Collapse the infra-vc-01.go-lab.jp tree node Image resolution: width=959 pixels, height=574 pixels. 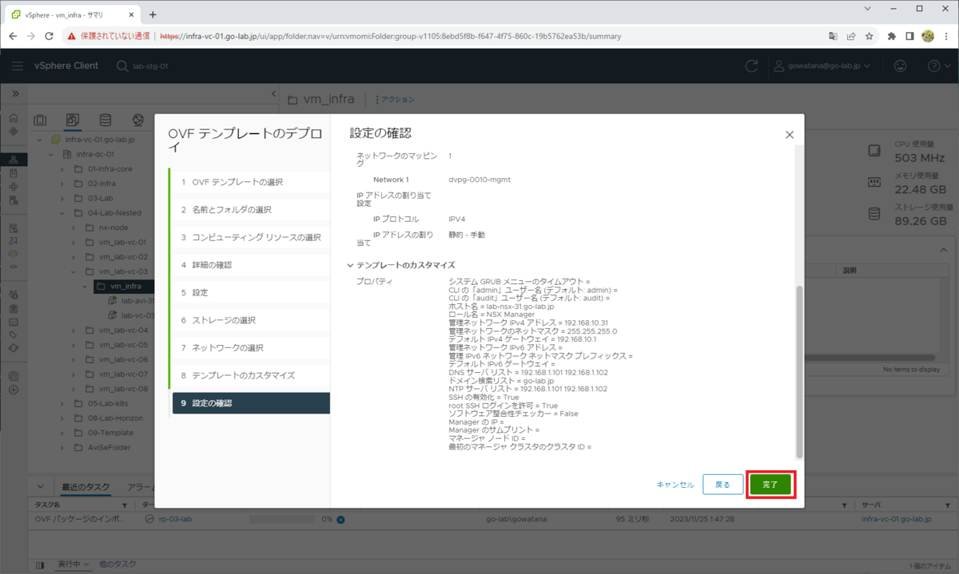point(40,139)
